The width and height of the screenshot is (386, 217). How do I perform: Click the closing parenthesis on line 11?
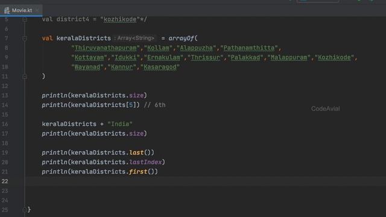[x=43, y=77]
